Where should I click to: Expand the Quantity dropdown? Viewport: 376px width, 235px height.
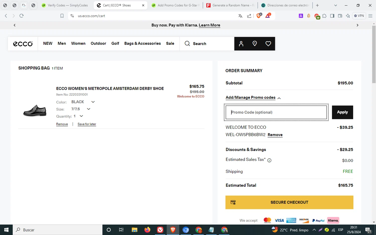coord(81,116)
